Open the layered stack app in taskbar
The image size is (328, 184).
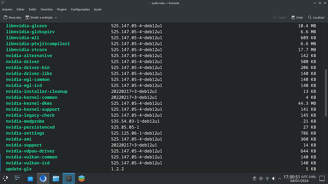pos(82,178)
